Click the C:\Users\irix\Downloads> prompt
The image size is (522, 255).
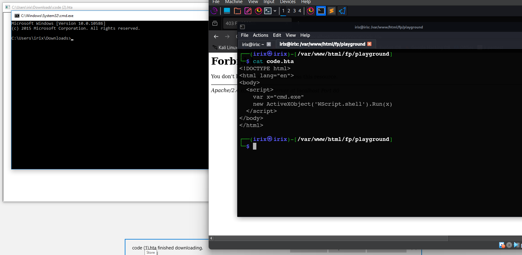click(41, 38)
